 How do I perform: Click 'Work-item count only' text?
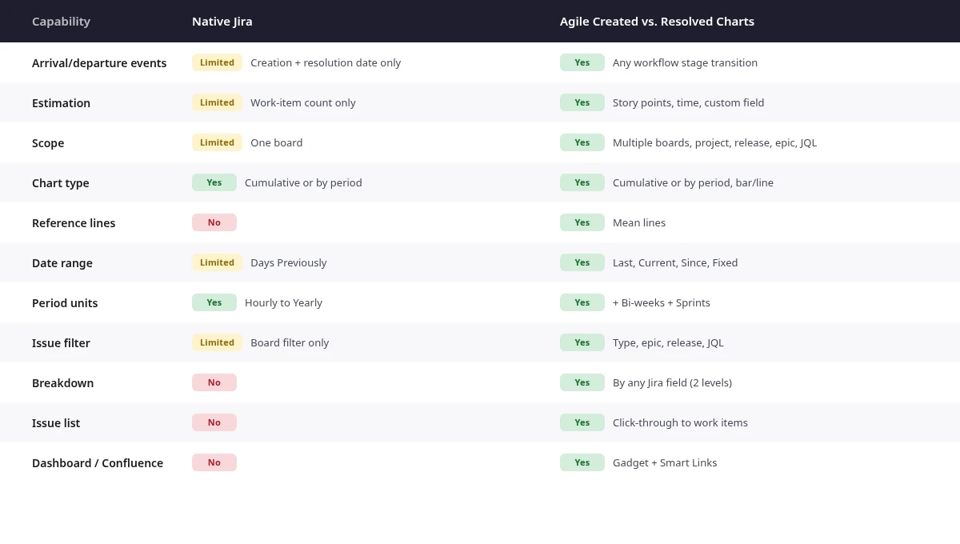(x=303, y=103)
